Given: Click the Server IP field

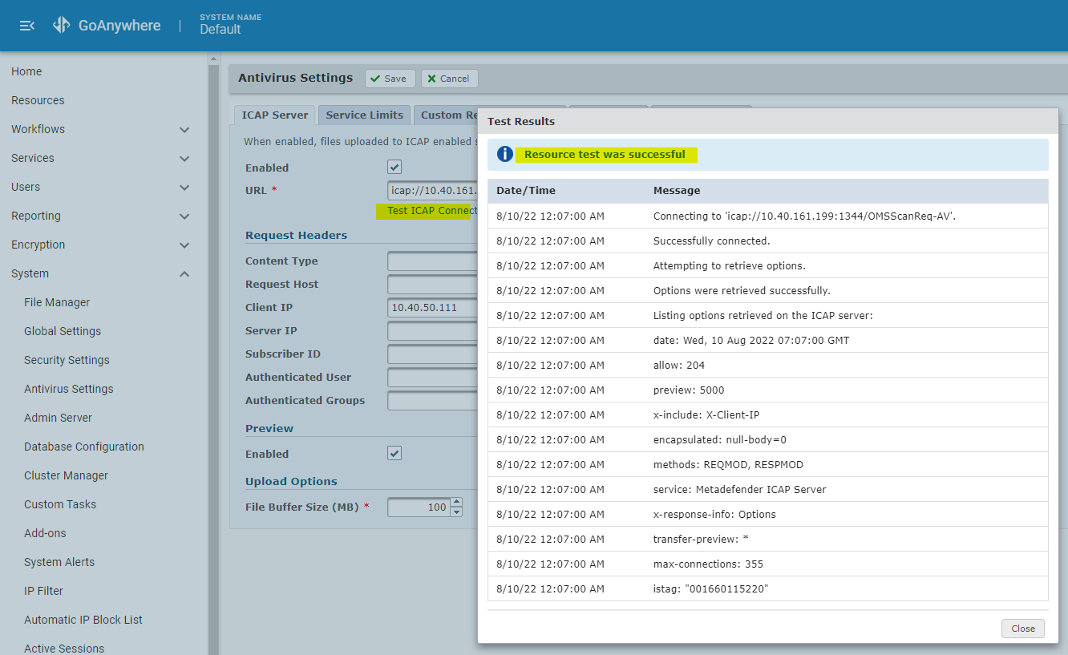Looking at the screenshot, I should 433,331.
